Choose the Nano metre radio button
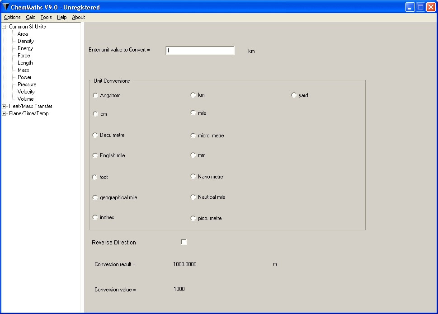Screen dimensions: 438x314 click(x=193, y=176)
